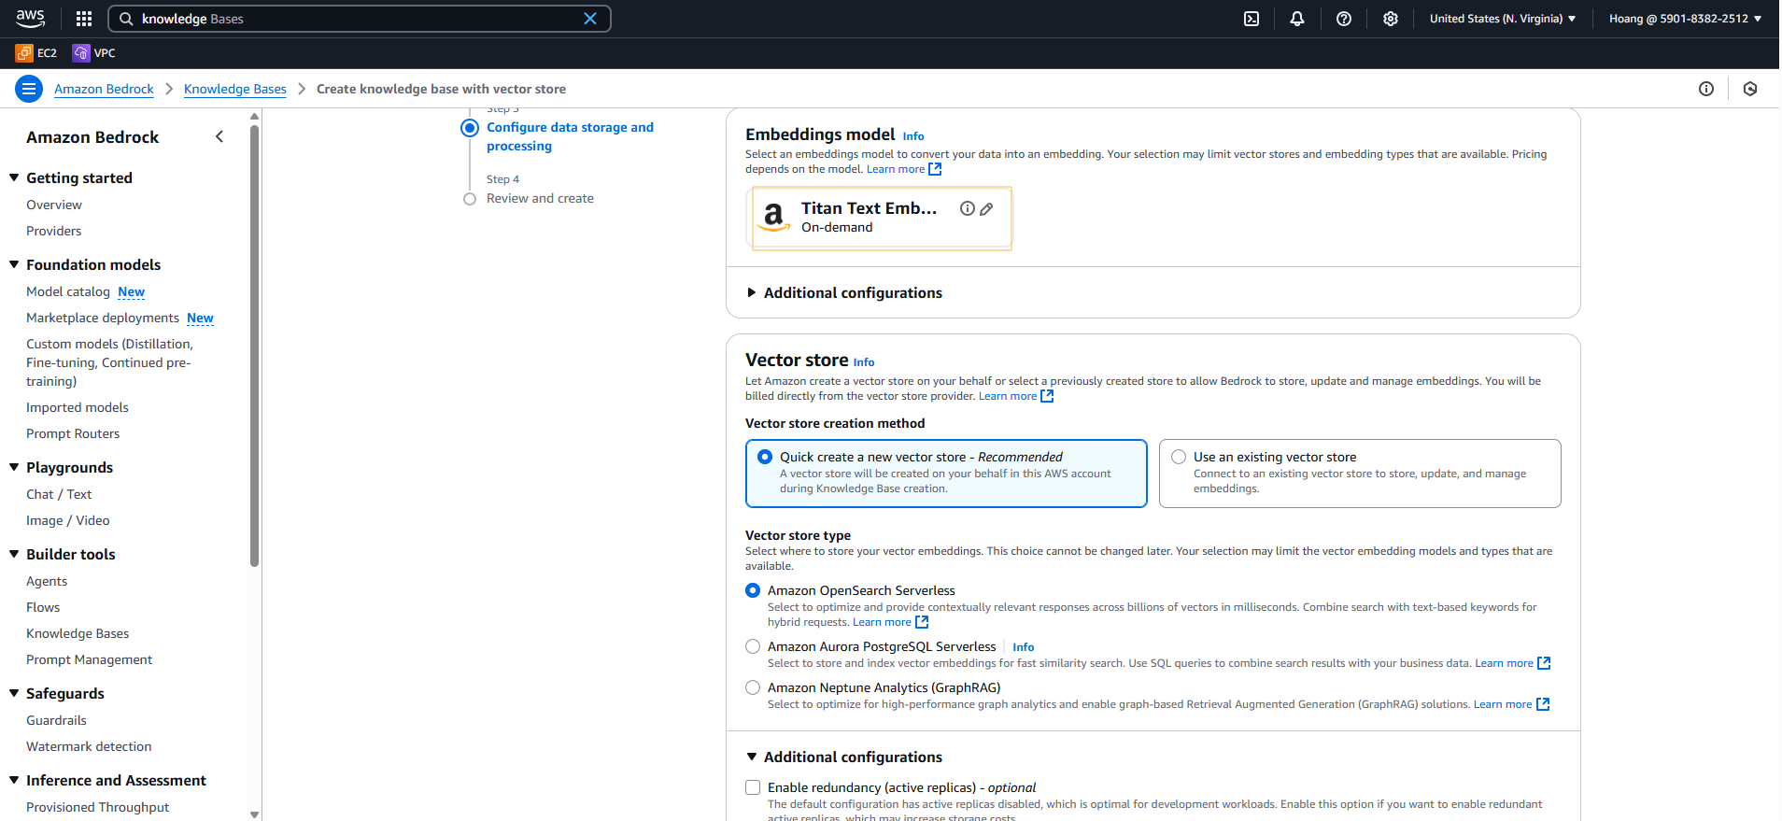Click the Knowledge Bases breadcrumb link

tap(235, 89)
